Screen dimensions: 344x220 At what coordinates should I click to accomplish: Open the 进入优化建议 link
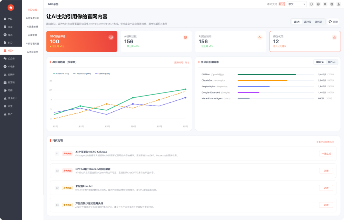pos(280,46)
